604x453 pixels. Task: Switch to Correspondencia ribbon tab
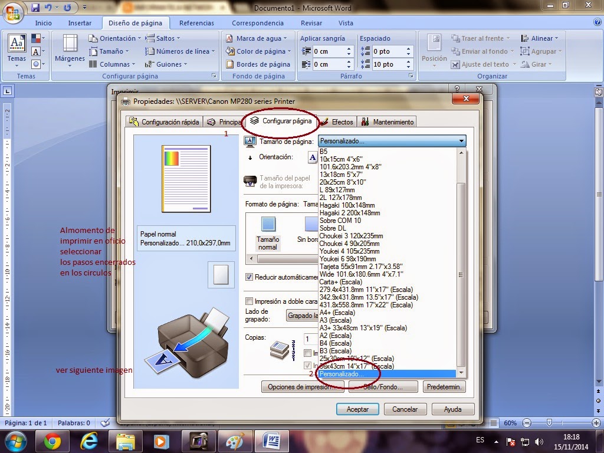[x=257, y=23]
